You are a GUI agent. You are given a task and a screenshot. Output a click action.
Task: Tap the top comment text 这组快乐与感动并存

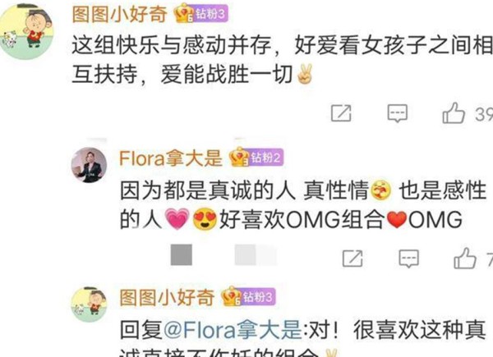[172, 45]
